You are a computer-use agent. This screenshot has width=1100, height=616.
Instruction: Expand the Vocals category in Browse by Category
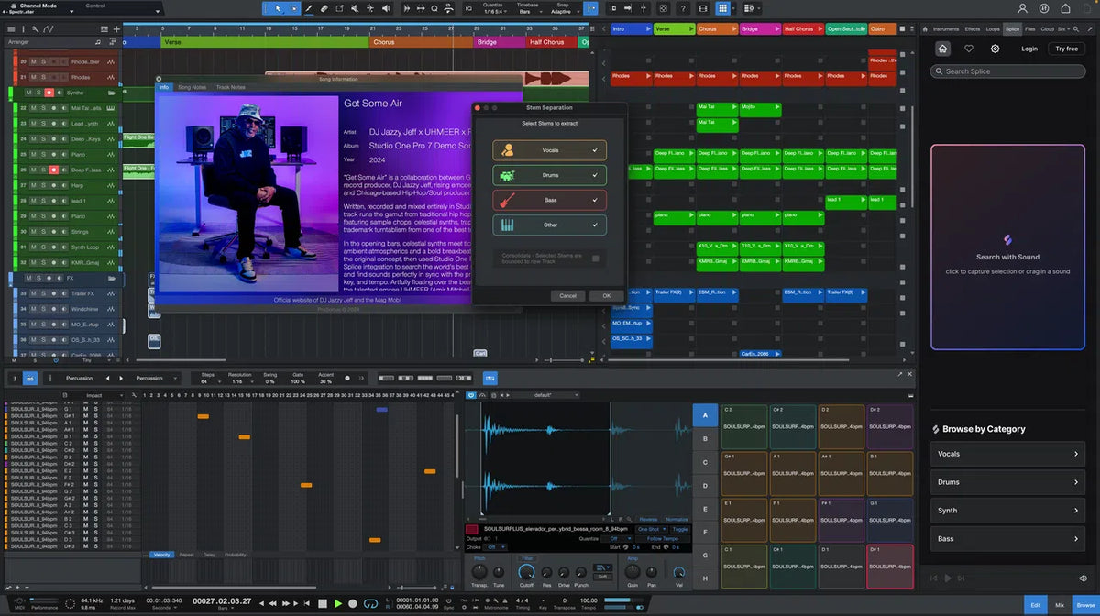1006,453
